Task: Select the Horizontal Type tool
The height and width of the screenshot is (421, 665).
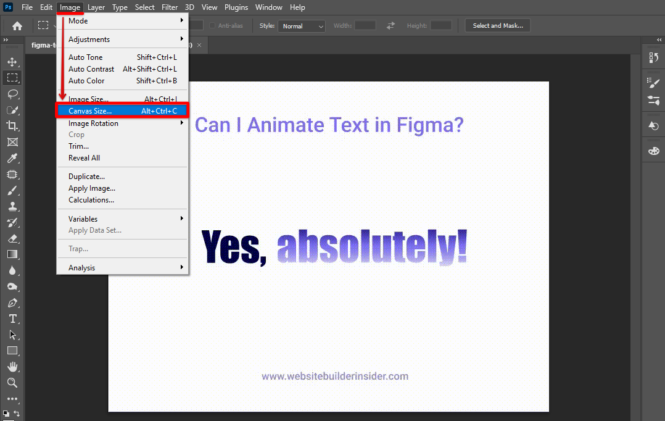Action: tap(12, 319)
